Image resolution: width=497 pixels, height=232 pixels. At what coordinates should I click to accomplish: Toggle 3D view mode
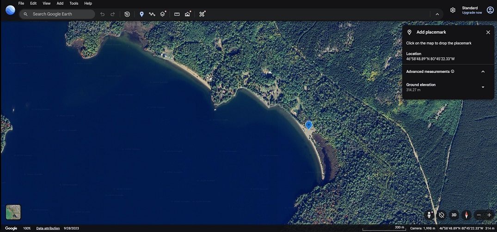coord(454,215)
